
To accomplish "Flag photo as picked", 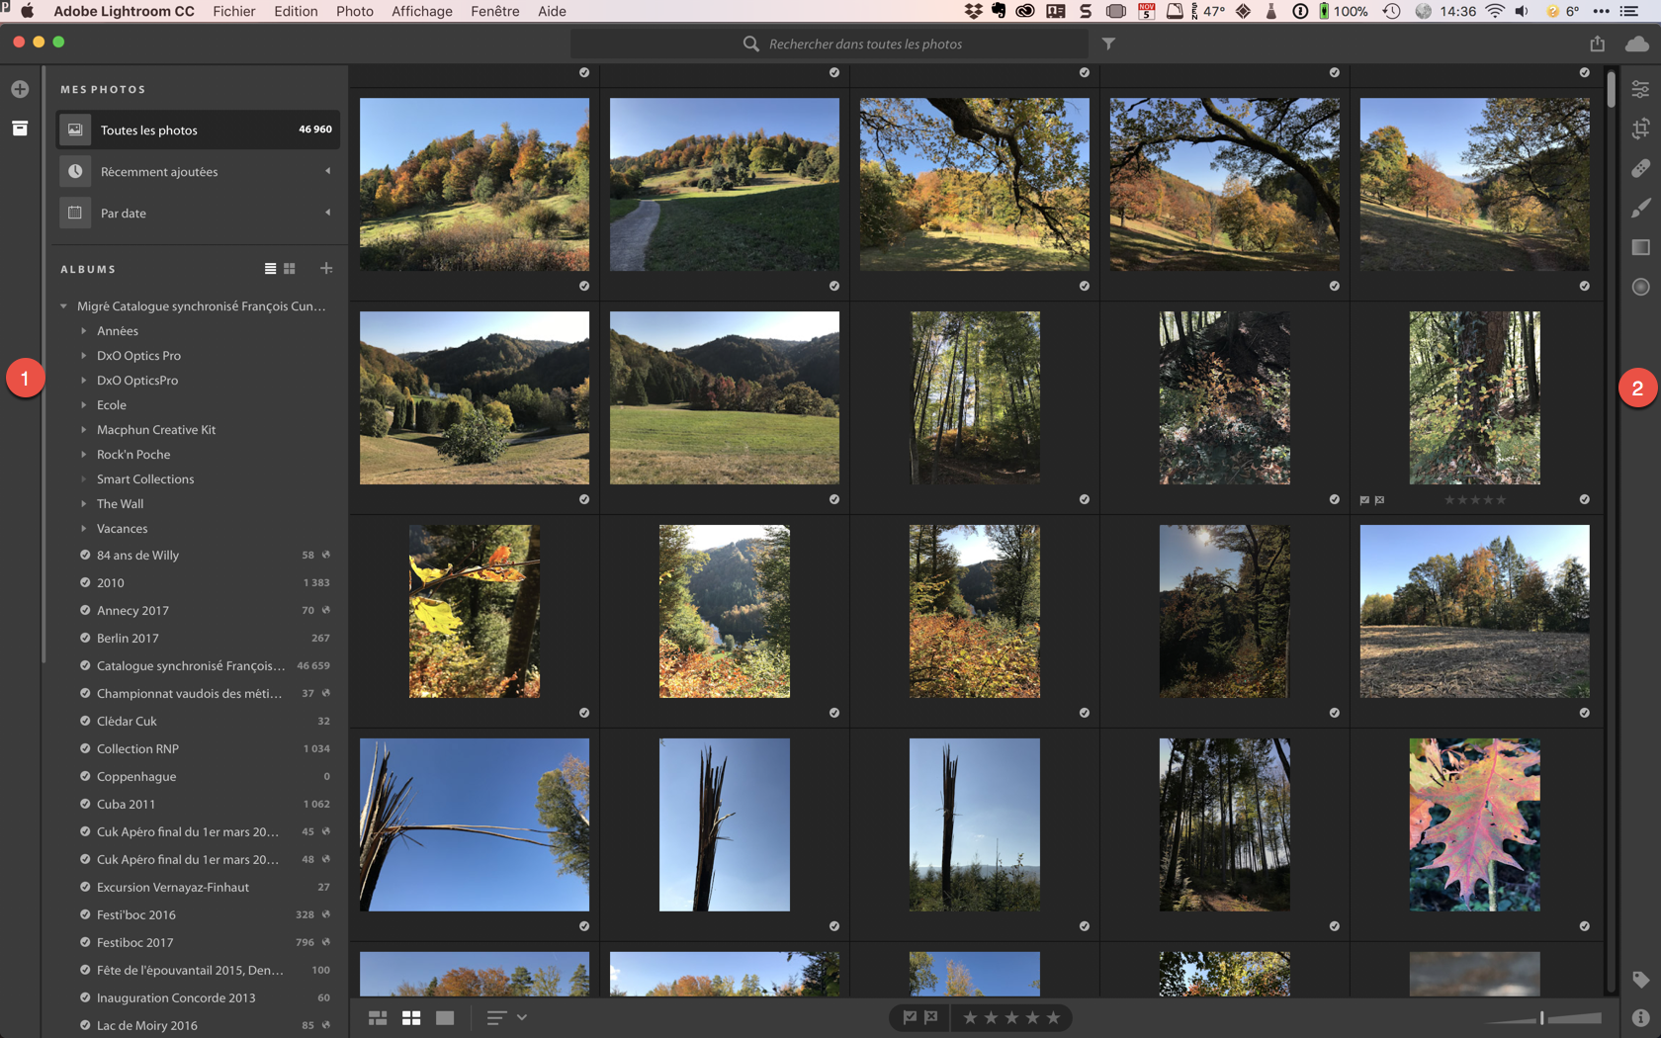I will pyautogui.click(x=910, y=1017).
